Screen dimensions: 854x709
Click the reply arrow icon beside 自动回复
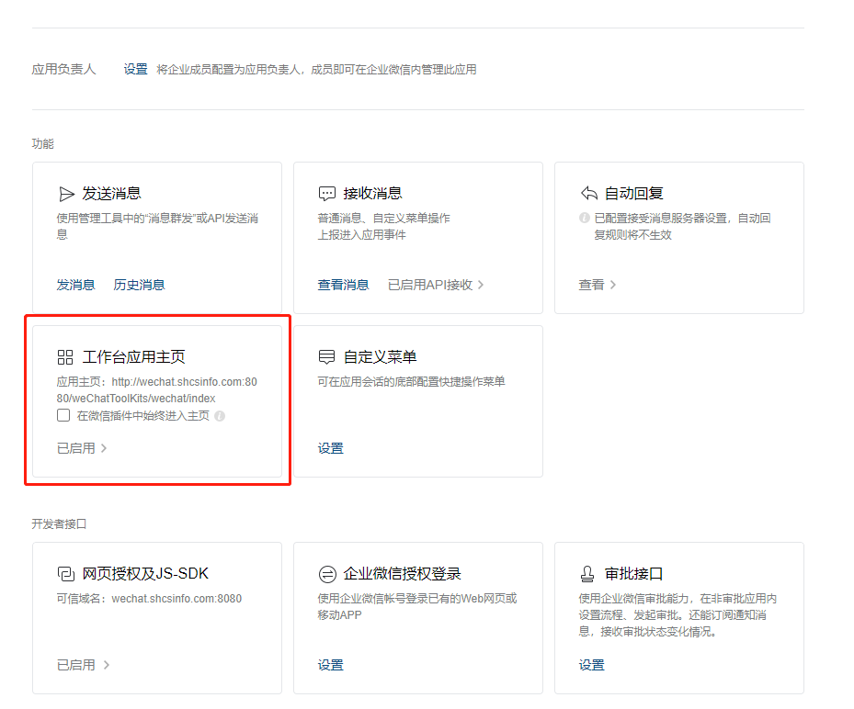[x=589, y=194]
